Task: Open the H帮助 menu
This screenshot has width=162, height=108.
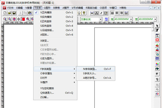Action: (123, 8)
